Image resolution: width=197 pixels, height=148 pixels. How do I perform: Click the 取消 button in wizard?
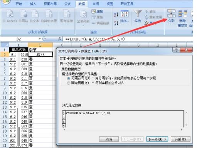109,139
